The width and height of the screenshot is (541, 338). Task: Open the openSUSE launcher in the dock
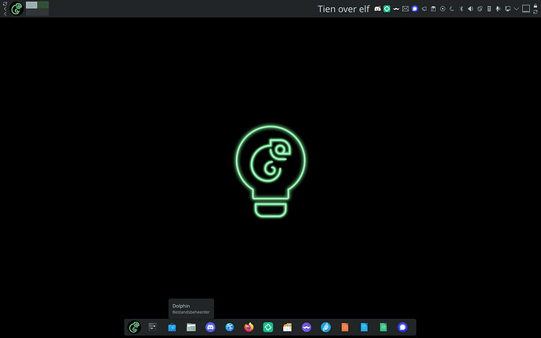tap(134, 327)
